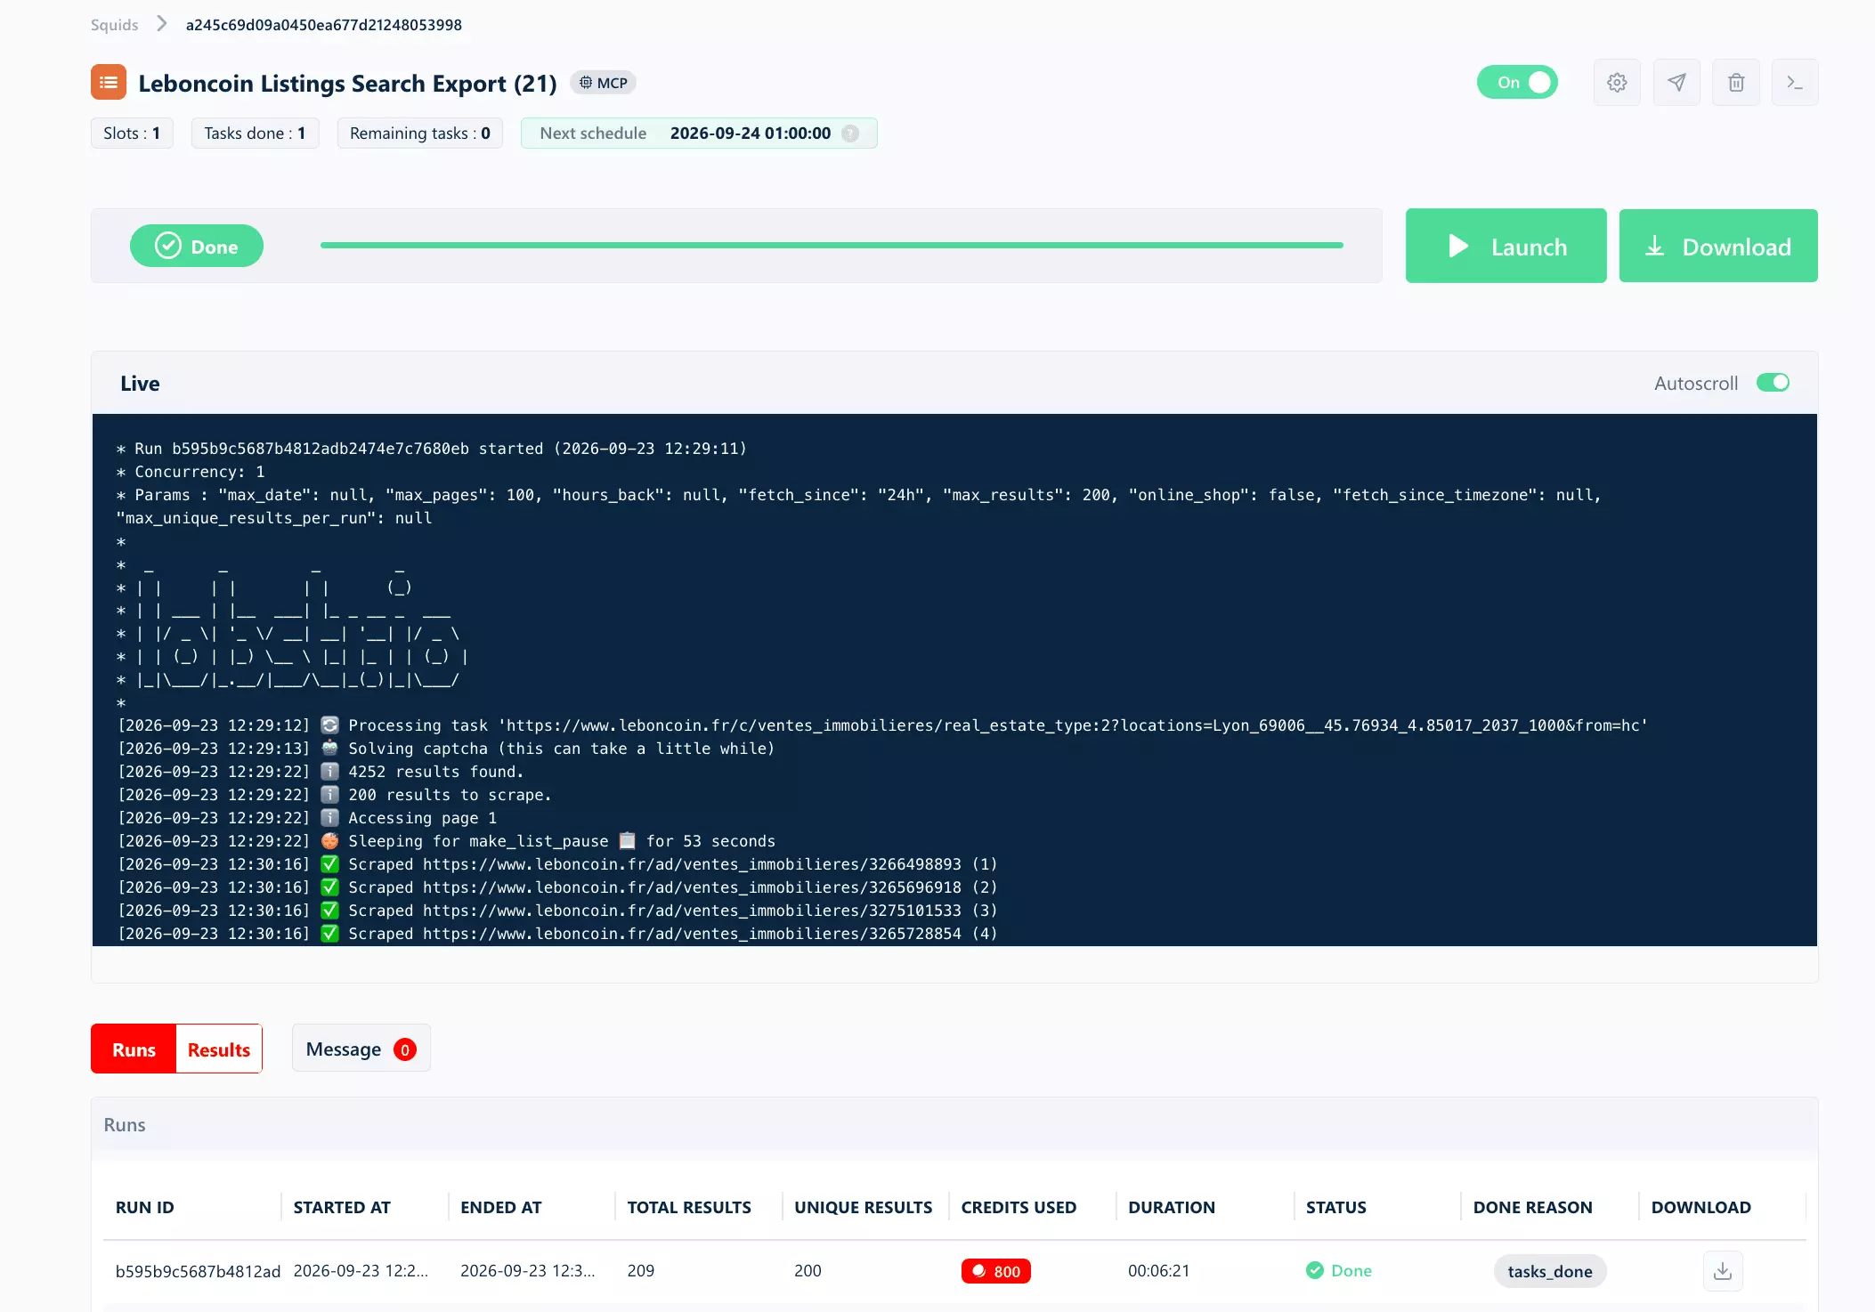Toggle the squid On switch off

click(1517, 83)
